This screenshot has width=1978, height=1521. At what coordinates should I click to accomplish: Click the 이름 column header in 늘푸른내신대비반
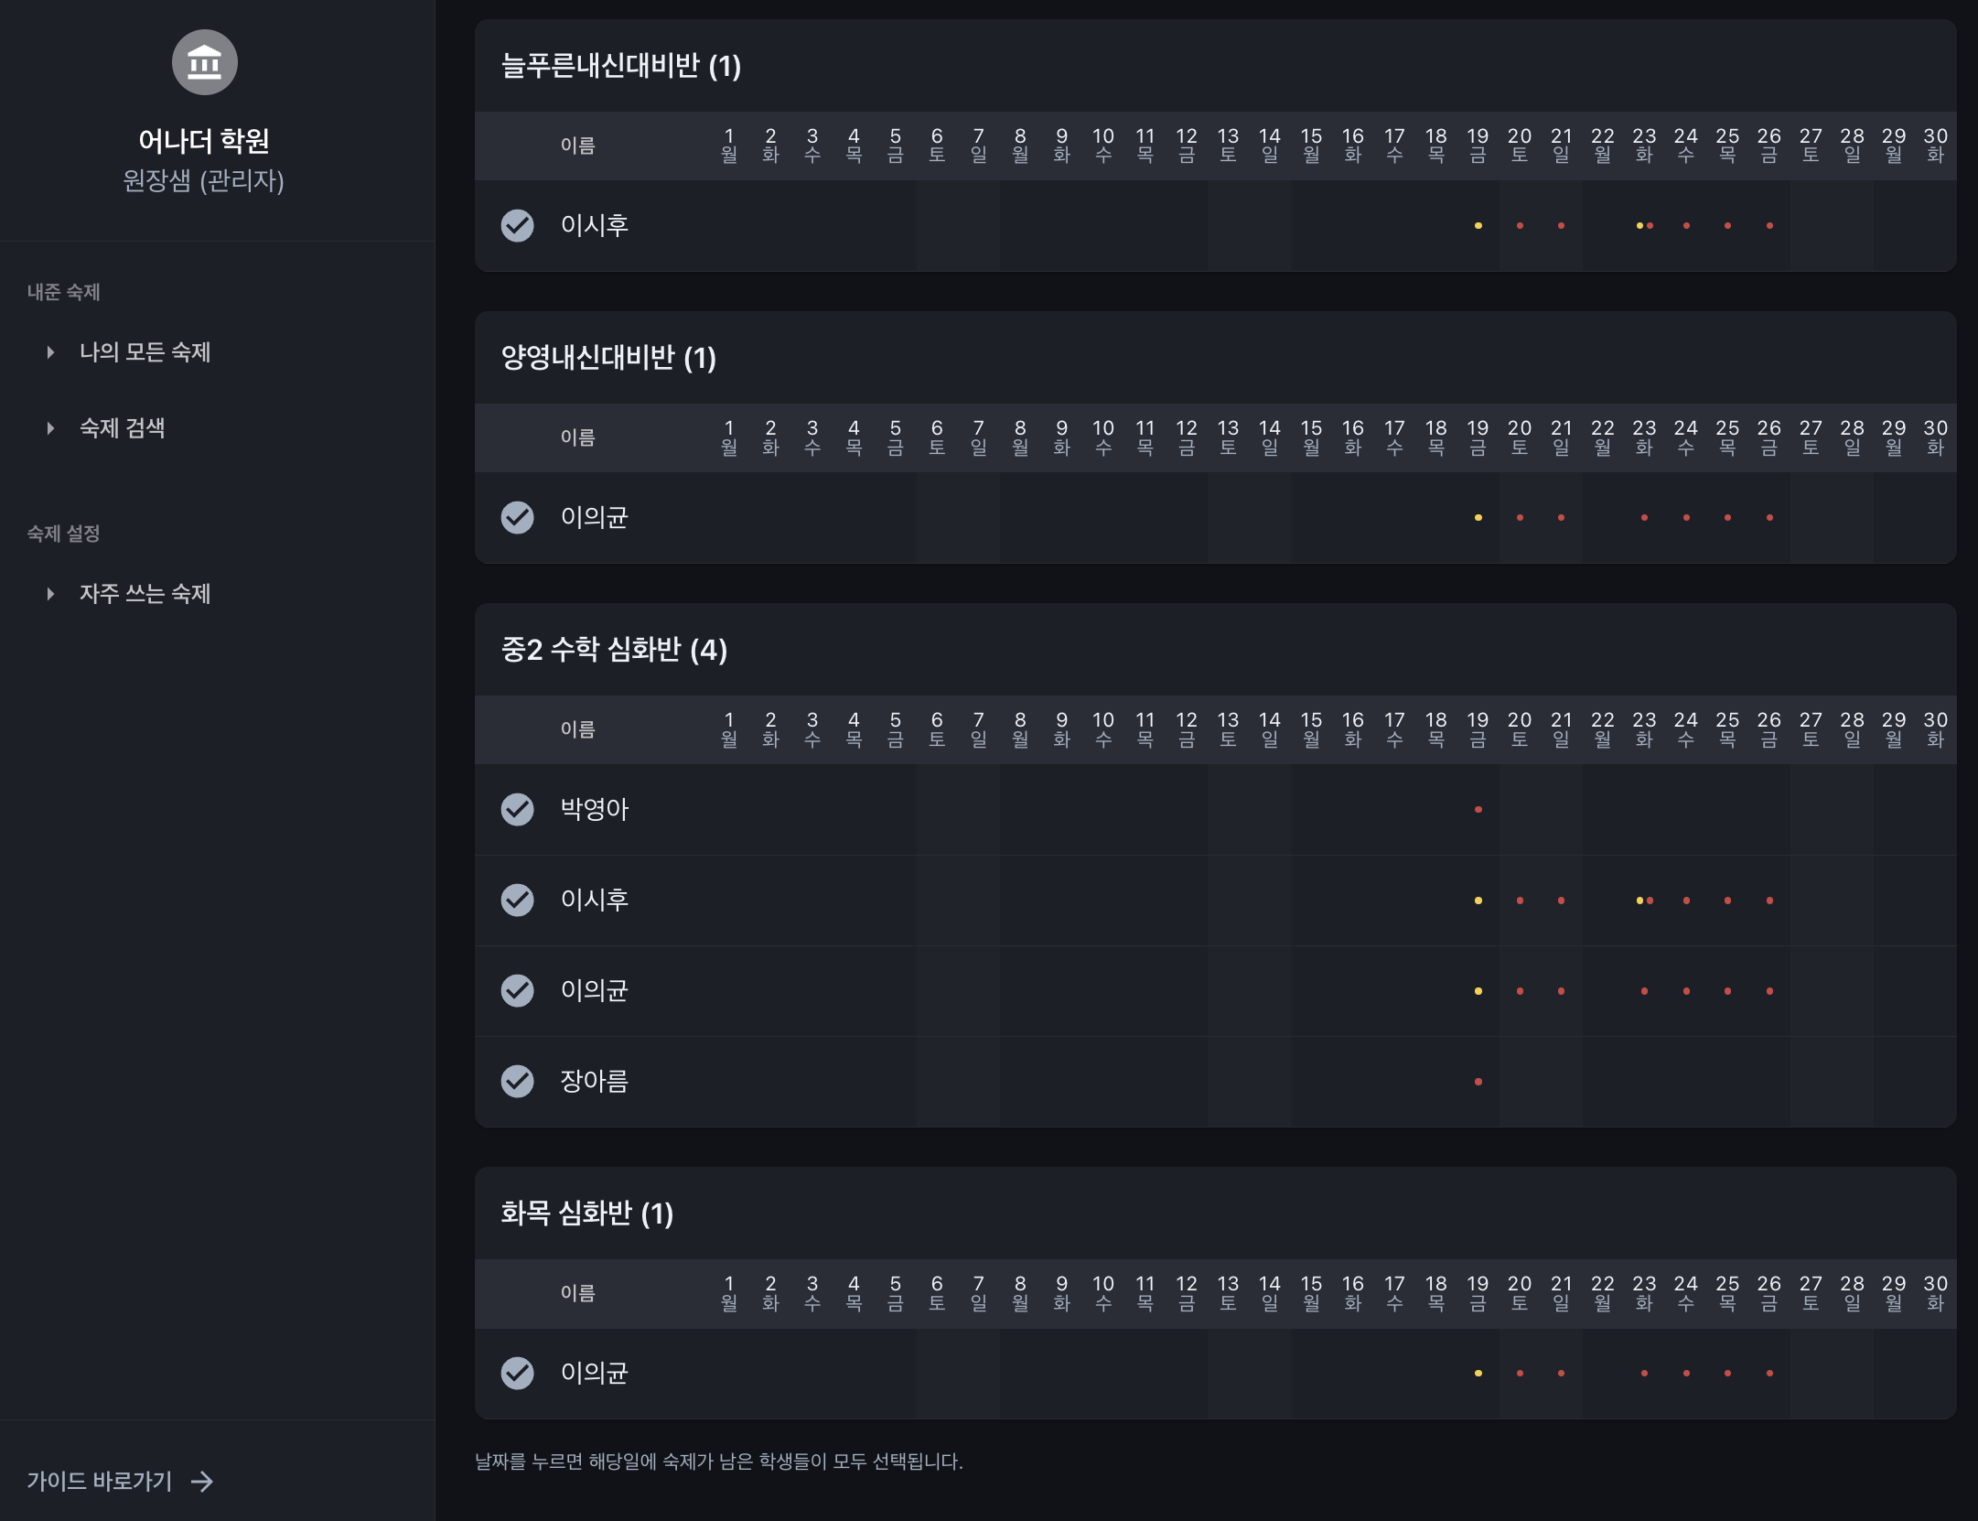pyautogui.click(x=578, y=146)
